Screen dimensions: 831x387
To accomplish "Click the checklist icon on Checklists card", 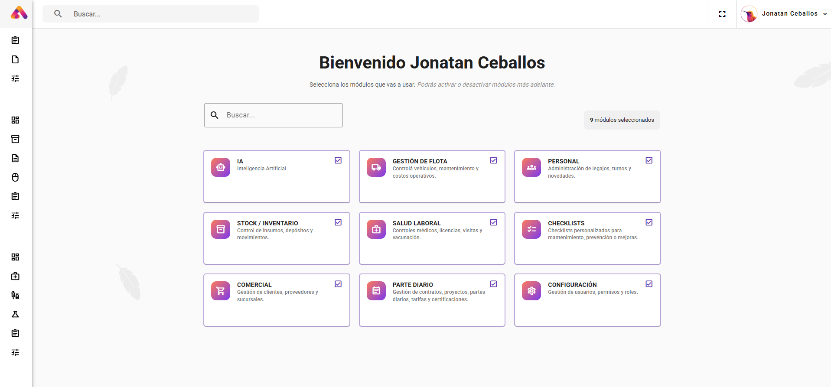I will coord(531,229).
